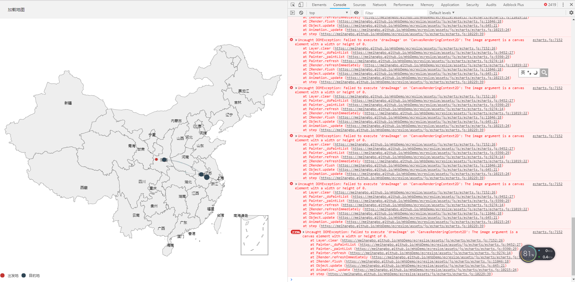Screen dimensions: 575x282
Task: Expand the third Uncaught DOMException error
Action: 296,136
